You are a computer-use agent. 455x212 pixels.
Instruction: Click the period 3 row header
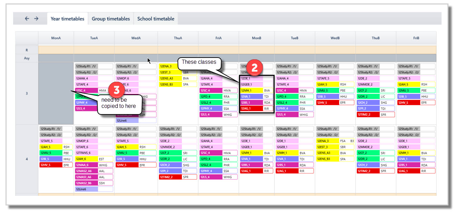click(27, 93)
